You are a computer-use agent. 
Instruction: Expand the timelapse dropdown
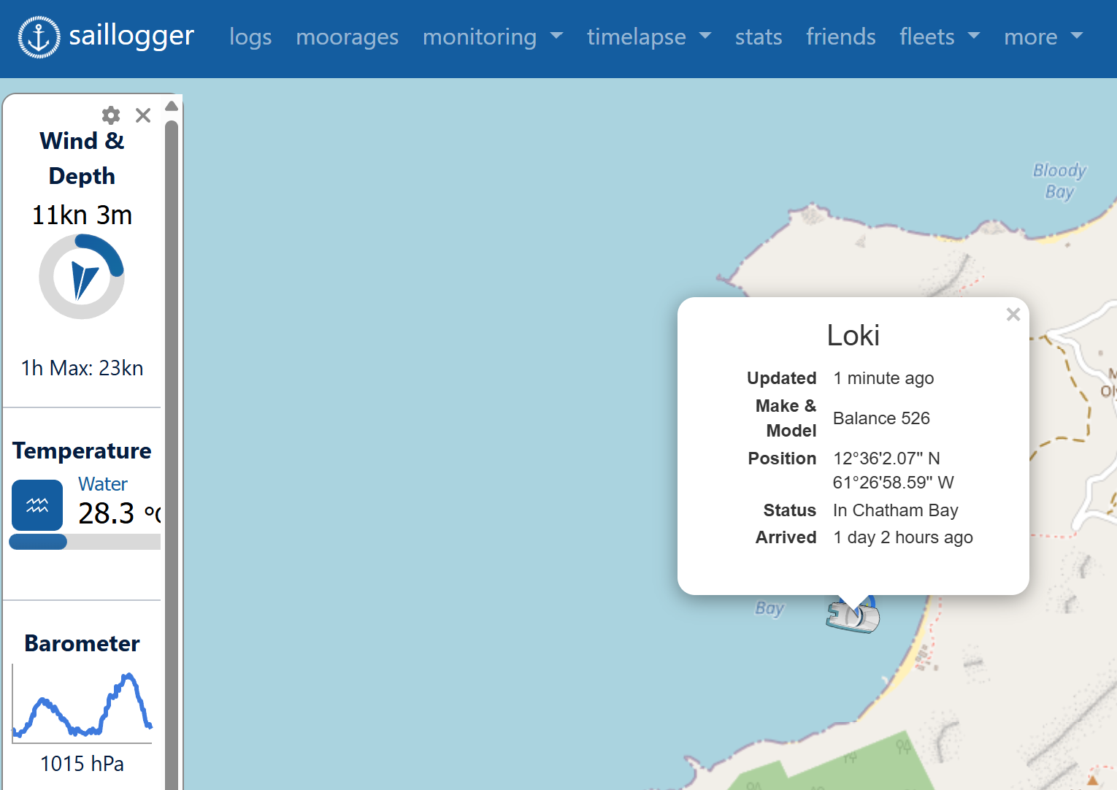pyautogui.click(x=649, y=37)
